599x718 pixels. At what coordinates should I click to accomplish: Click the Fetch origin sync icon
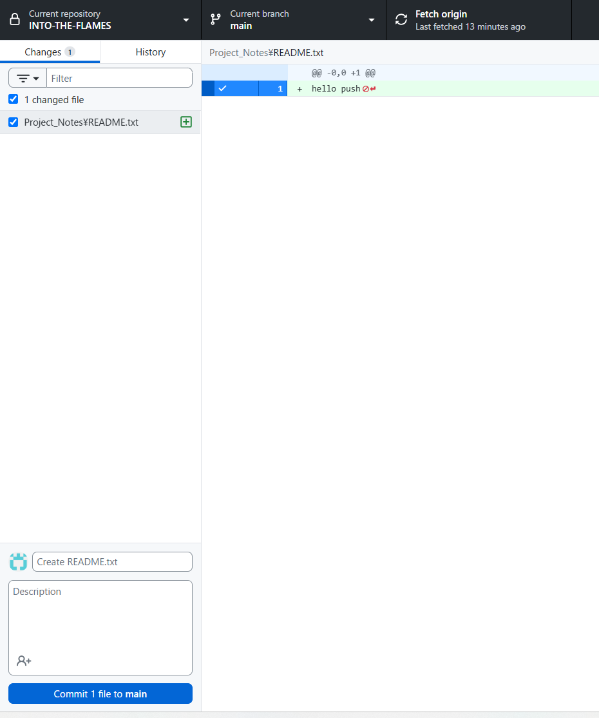pos(401,20)
